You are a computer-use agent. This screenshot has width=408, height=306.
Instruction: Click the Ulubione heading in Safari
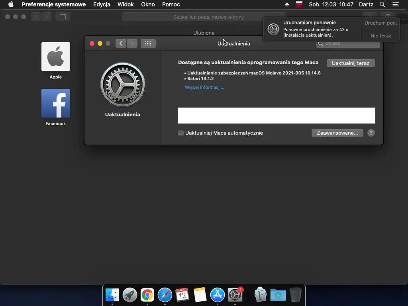click(x=204, y=33)
